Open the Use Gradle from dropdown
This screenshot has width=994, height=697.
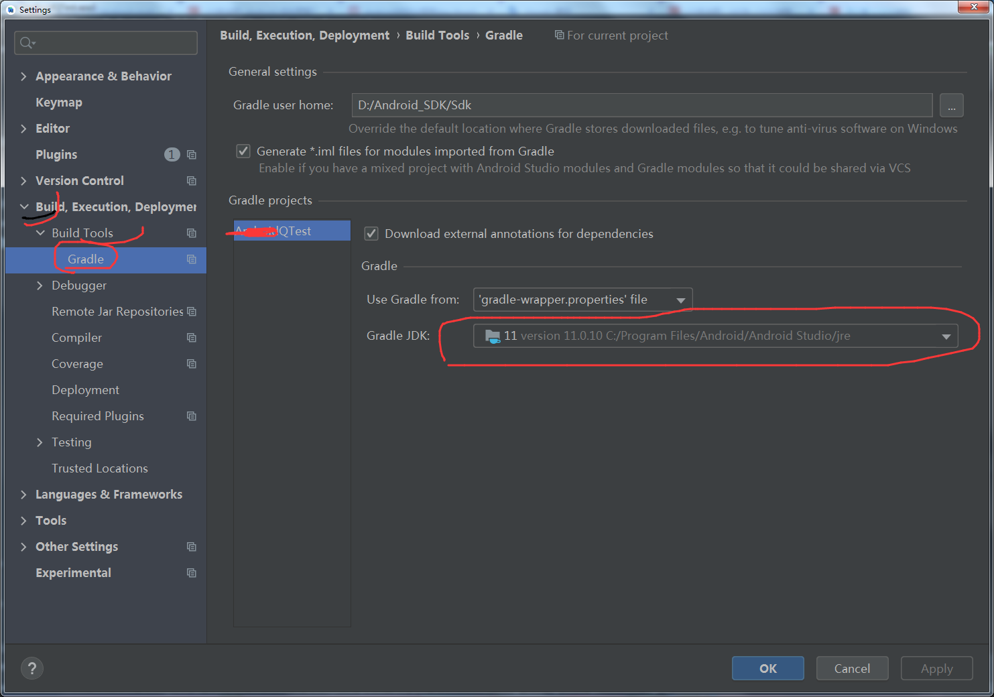coord(582,300)
